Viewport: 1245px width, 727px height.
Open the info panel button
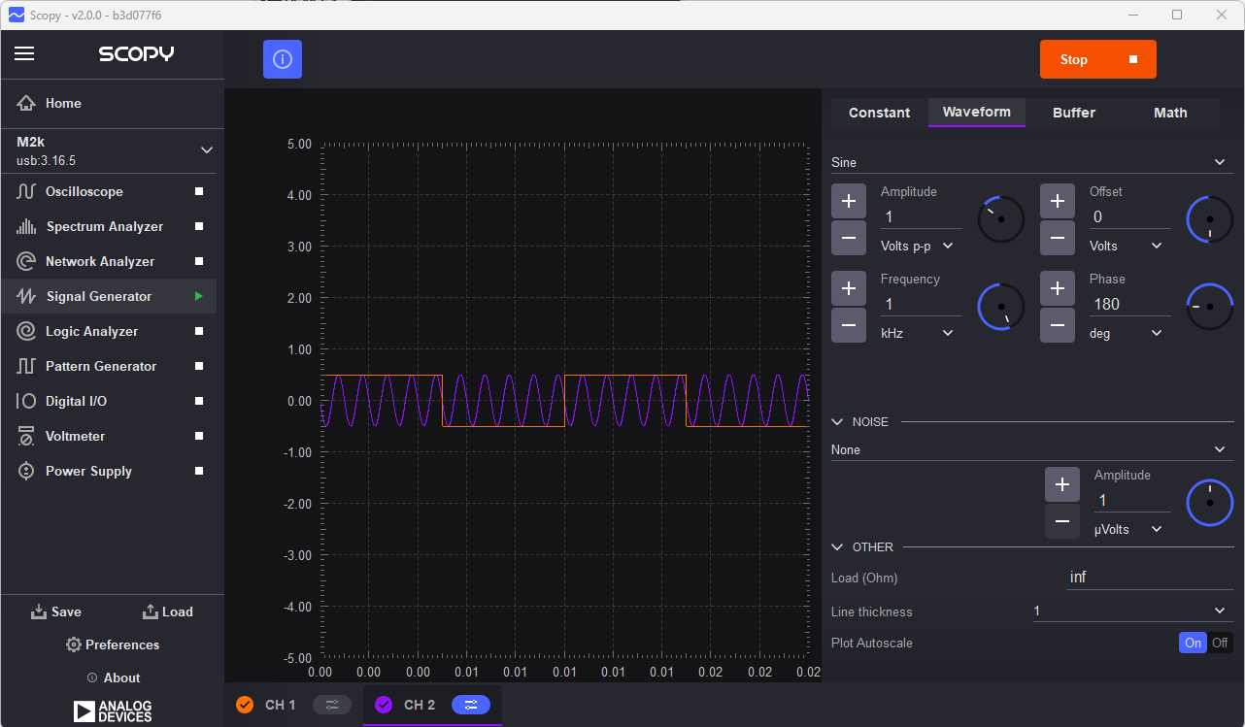pyautogui.click(x=283, y=59)
